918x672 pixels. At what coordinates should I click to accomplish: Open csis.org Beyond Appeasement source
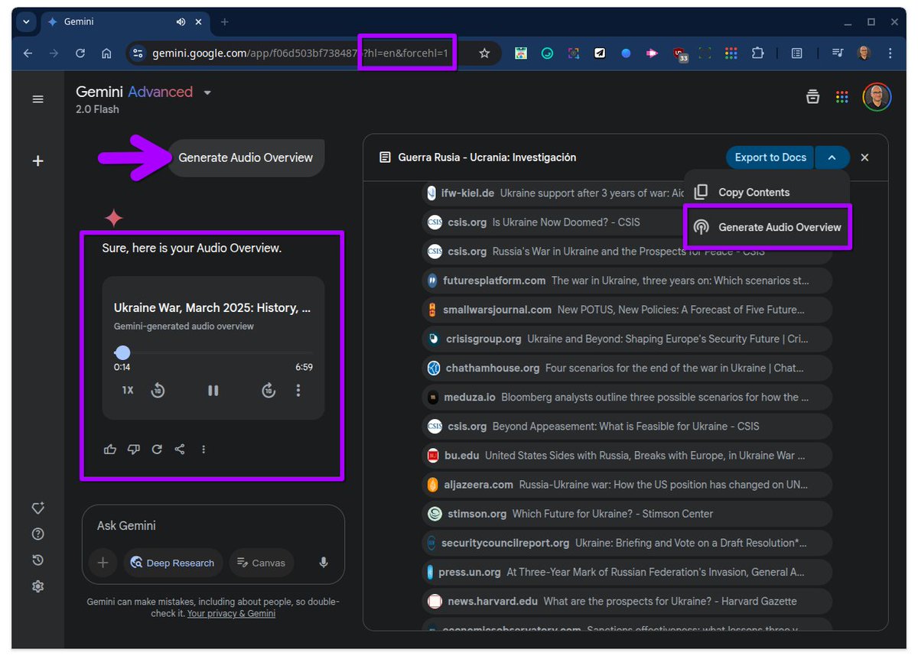[x=627, y=426]
